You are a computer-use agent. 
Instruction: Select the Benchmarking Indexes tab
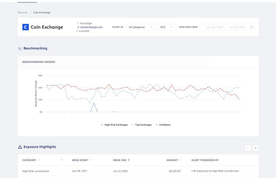39,62
